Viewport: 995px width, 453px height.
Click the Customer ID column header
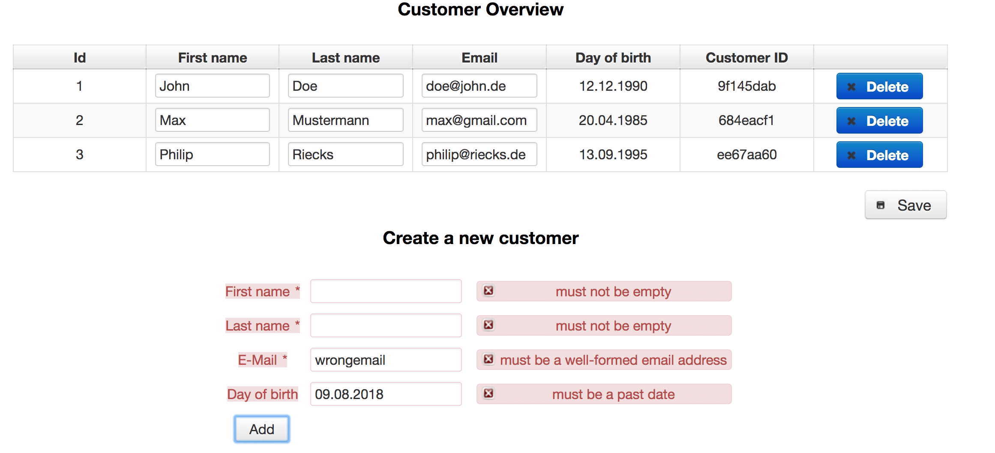747,57
